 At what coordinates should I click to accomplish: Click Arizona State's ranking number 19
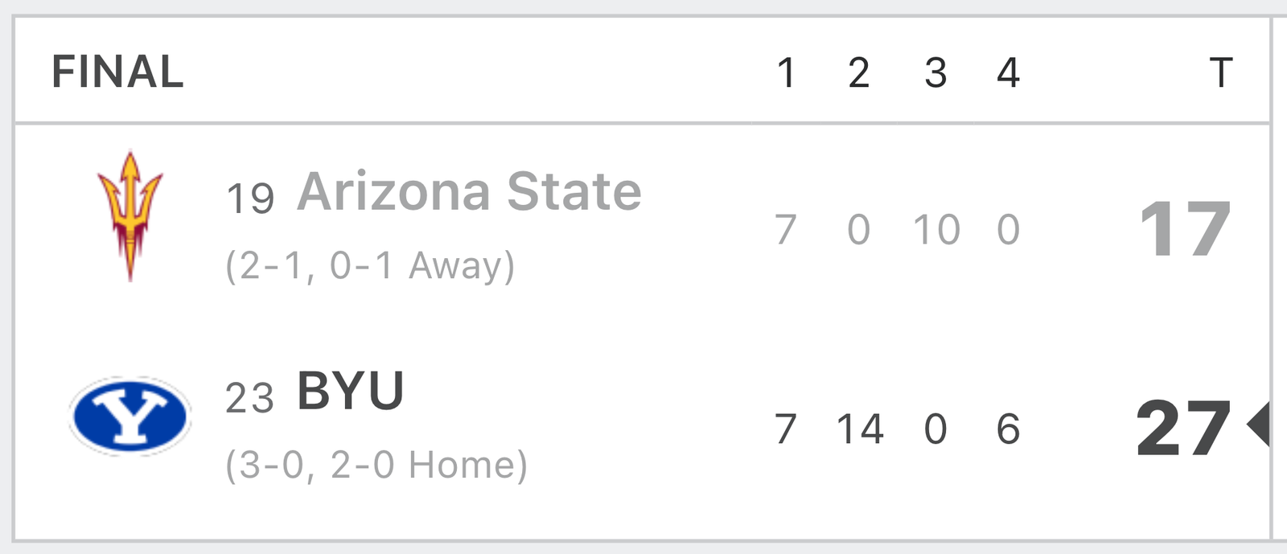(x=250, y=198)
